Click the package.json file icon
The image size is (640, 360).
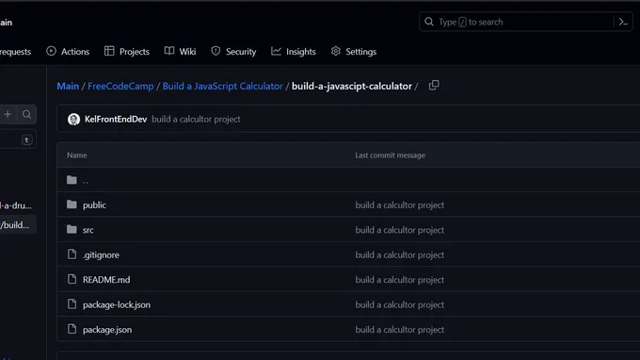tap(72, 329)
